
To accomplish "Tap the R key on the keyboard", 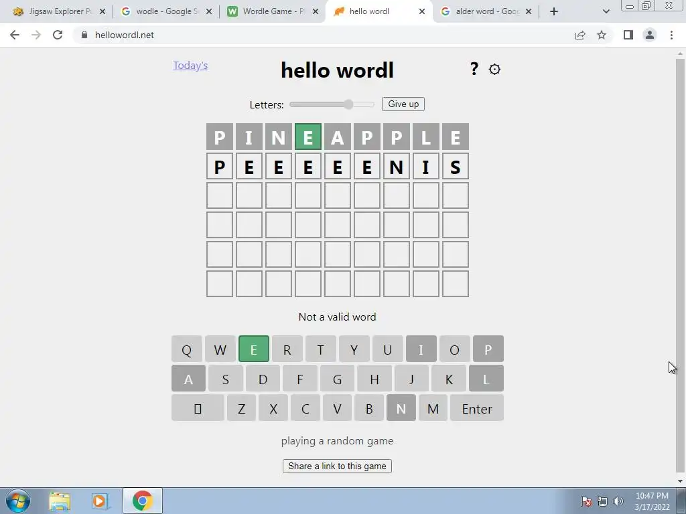I will point(287,349).
